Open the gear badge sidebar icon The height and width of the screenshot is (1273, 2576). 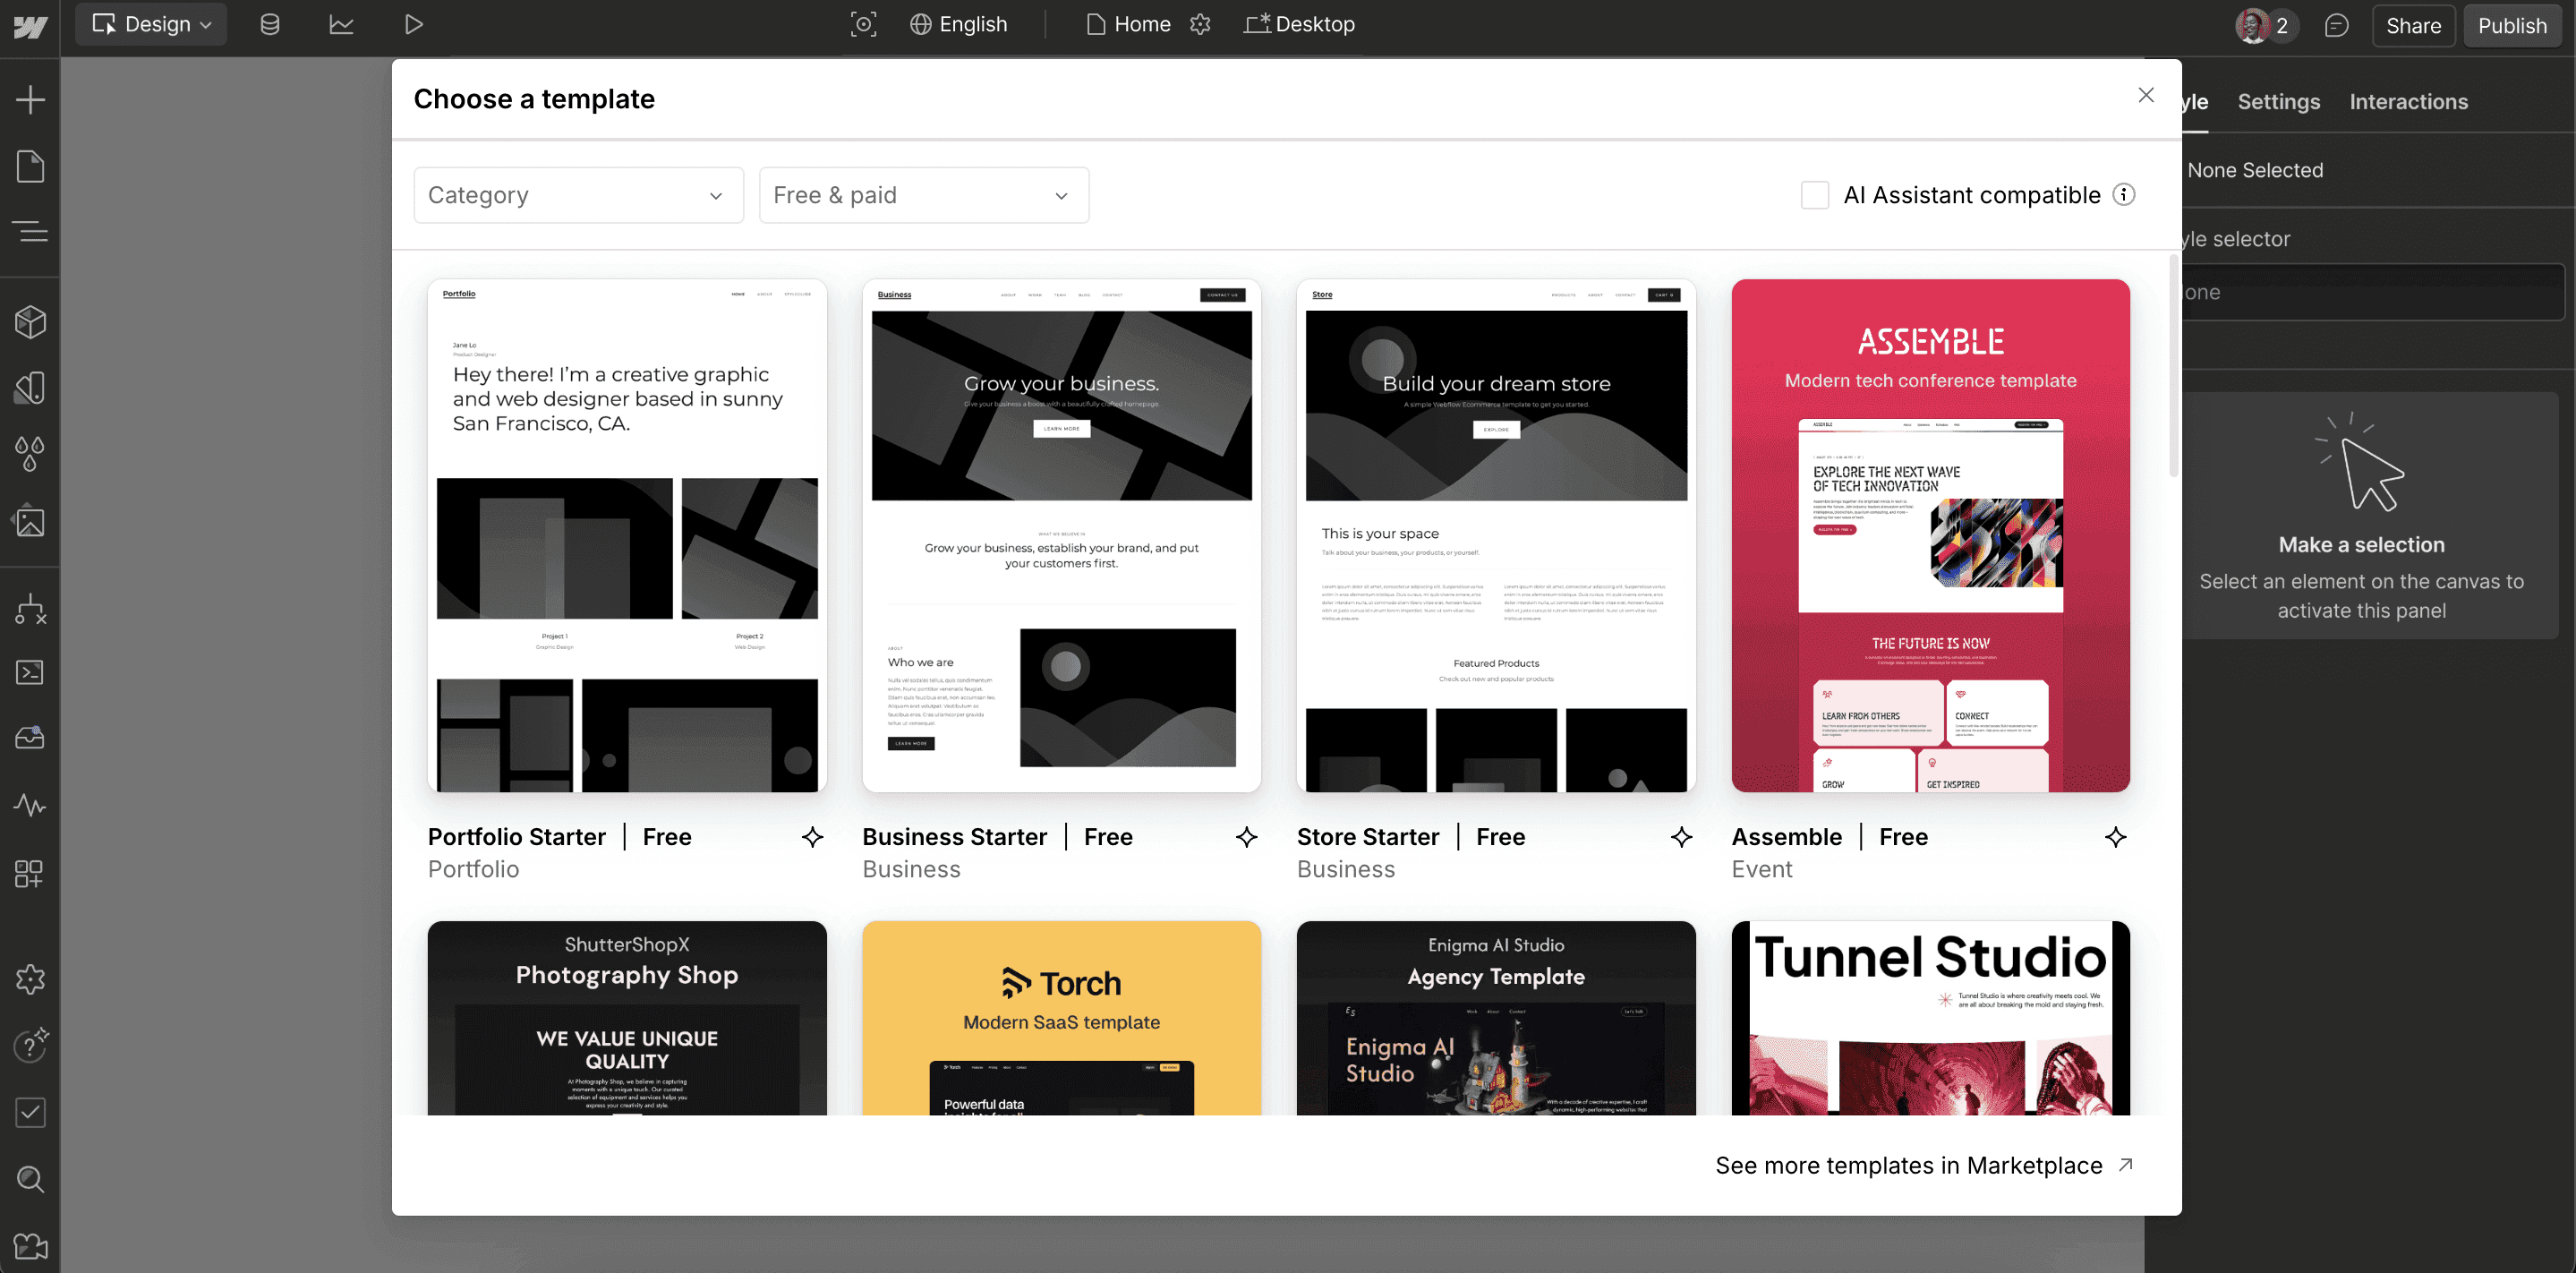point(30,979)
